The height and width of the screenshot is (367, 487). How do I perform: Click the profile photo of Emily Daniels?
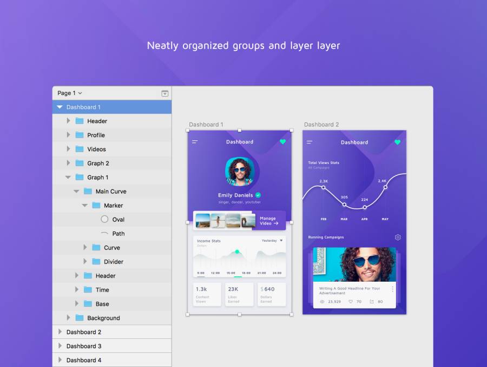pyautogui.click(x=239, y=172)
